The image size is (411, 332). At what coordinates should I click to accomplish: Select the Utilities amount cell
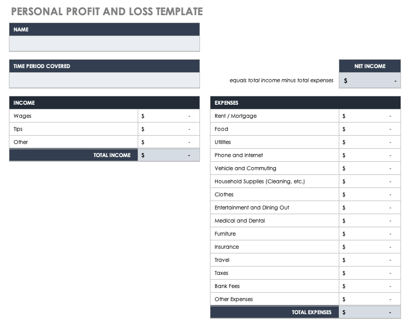pyautogui.click(x=370, y=142)
